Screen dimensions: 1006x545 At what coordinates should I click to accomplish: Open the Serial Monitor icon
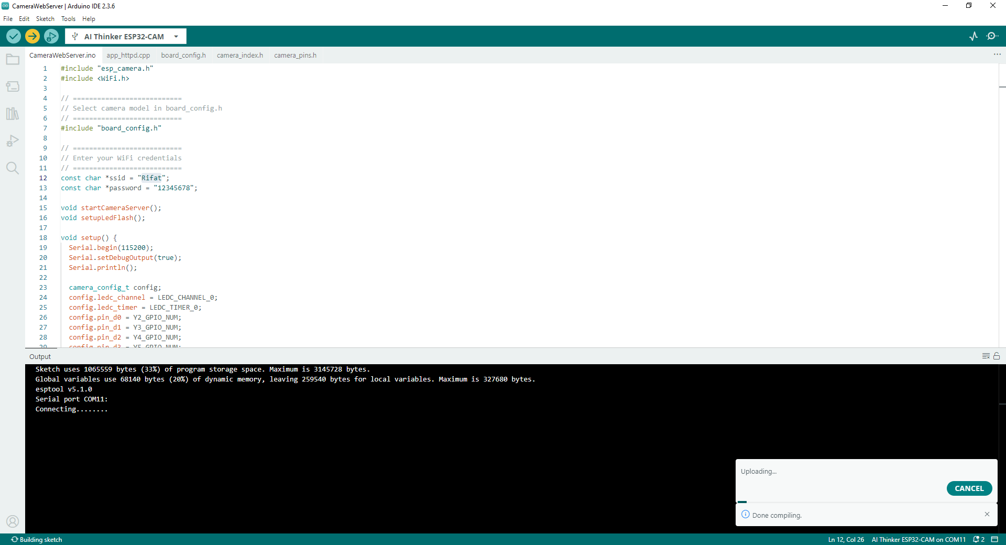tap(992, 36)
